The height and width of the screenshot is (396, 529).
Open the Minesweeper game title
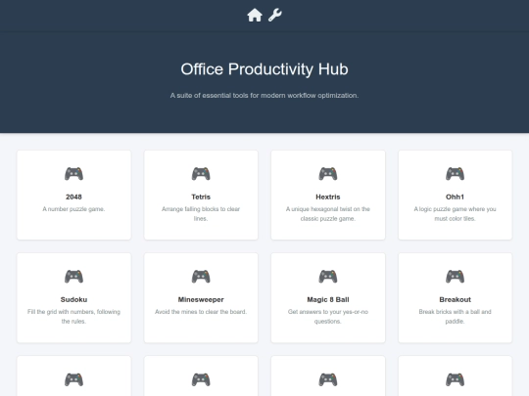coord(201,300)
